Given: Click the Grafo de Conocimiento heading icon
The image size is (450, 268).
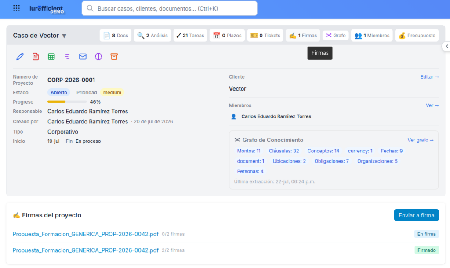Looking at the screenshot, I should 237,140.
